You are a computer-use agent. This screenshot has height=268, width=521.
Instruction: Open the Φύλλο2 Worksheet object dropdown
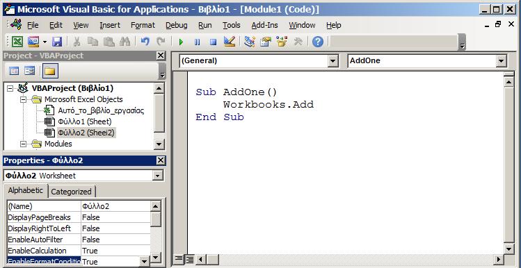pyautogui.click(x=159, y=176)
